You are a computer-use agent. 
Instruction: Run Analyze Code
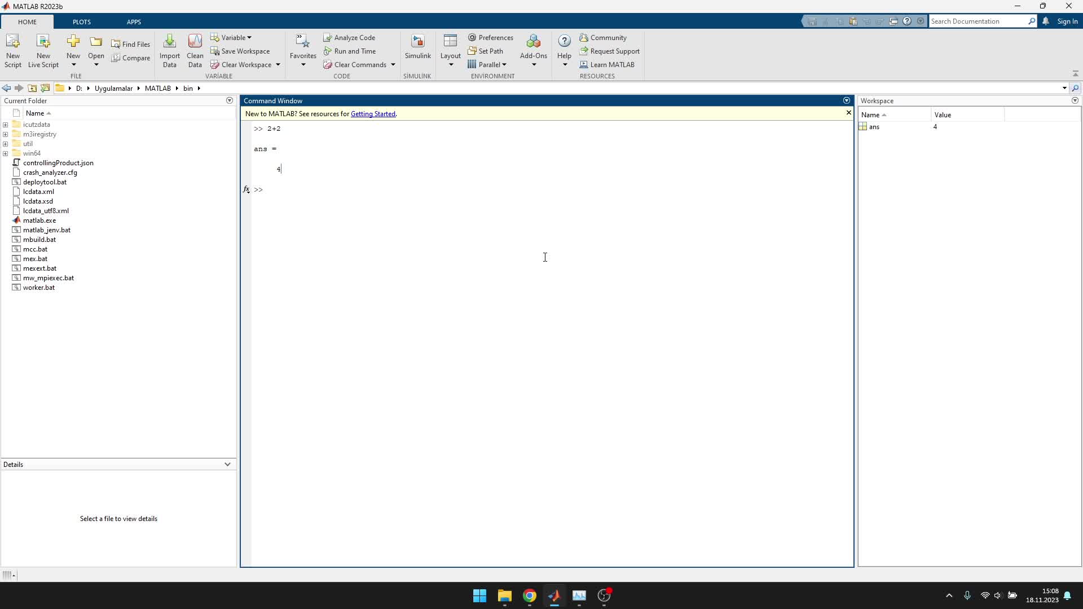coord(349,37)
